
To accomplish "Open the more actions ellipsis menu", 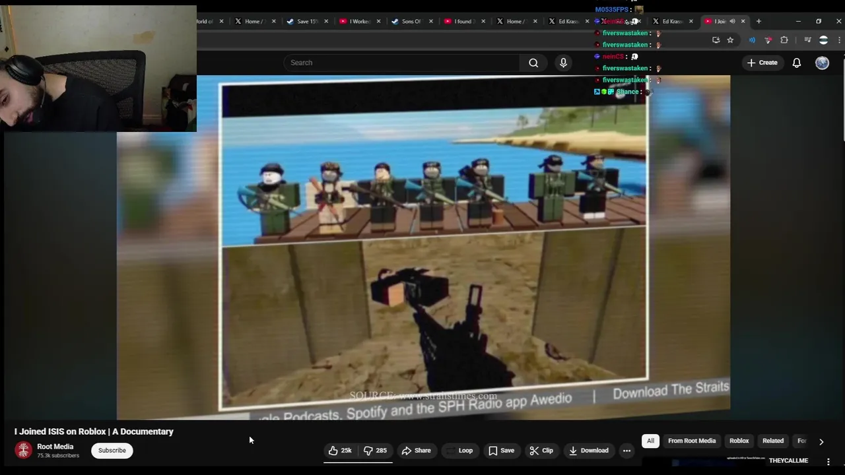I will point(626,451).
